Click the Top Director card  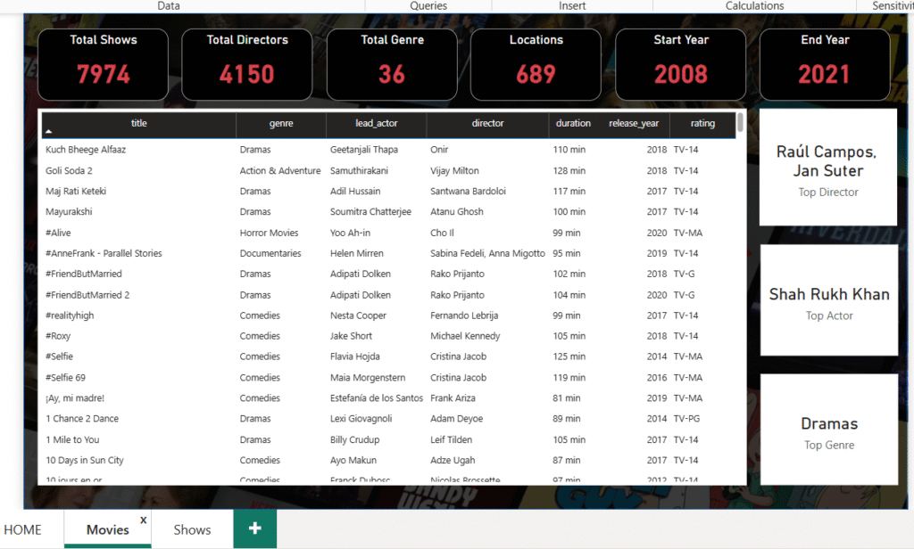[827, 168]
